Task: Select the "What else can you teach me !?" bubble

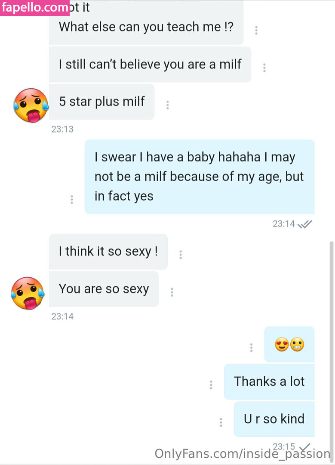Action: pos(146,27)
